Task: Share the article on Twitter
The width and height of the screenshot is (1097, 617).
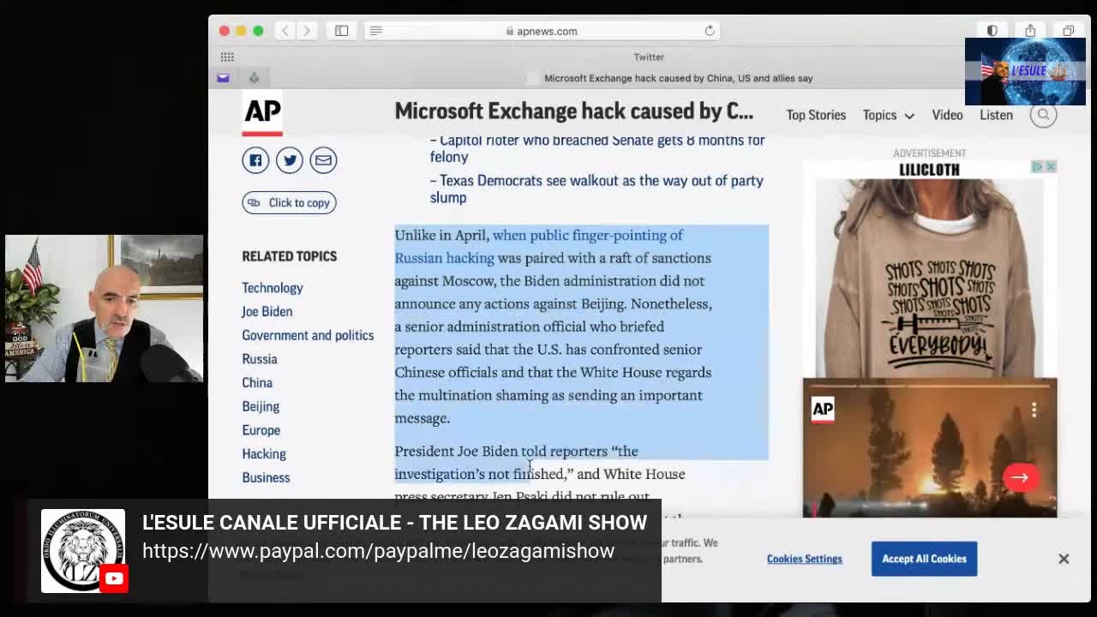Action: click(290, 160)
